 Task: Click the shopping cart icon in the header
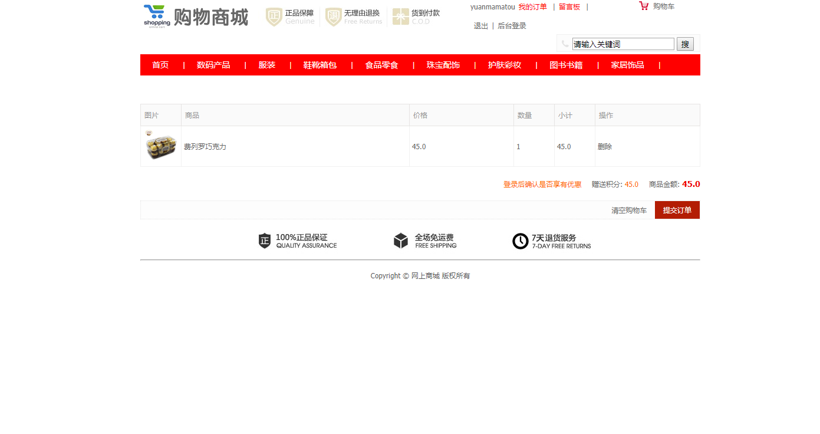(x=643, y=6)
